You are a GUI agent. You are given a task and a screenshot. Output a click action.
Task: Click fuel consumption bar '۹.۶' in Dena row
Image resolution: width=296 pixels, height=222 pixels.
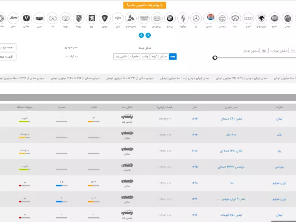coord(62,185)
